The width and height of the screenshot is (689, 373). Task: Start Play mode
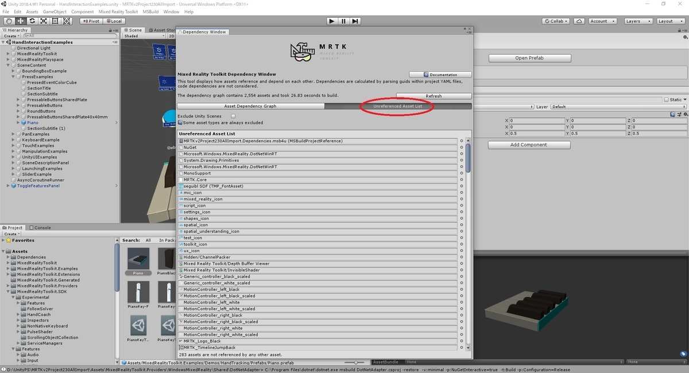(x=332, y=21)
